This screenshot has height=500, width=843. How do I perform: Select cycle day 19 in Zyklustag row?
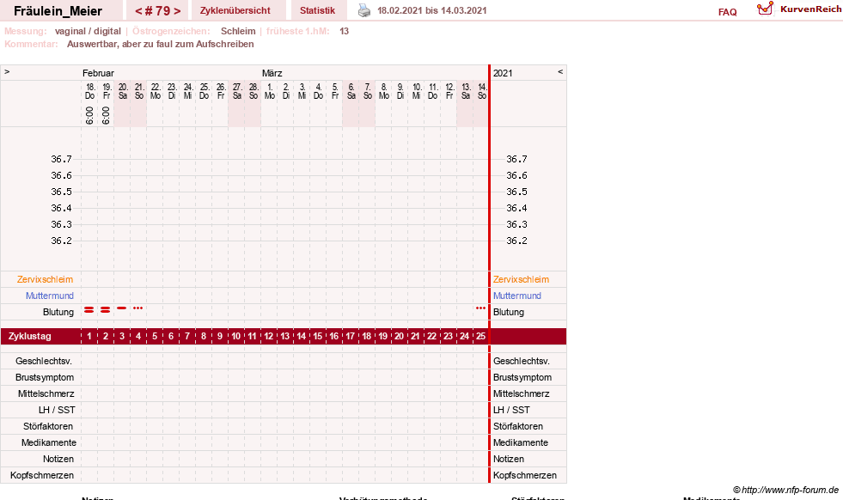click(382, 336)
